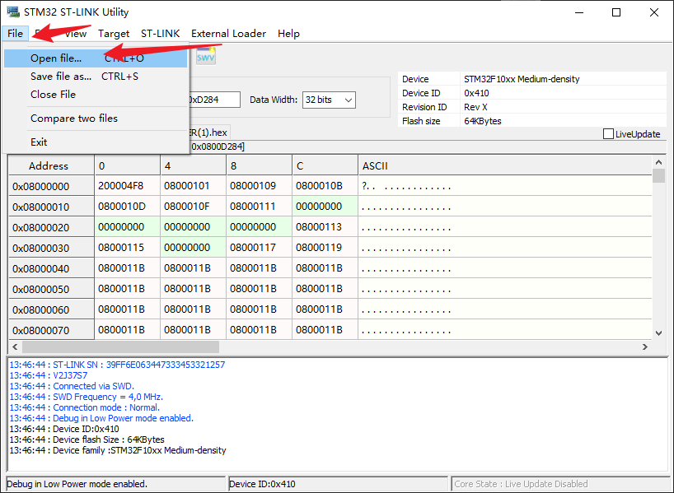Click the SWD Frequency = 4,0 MHz log line
Image resolution: width=674 pixels, height=493 pixels.
[x=86, y=397]
